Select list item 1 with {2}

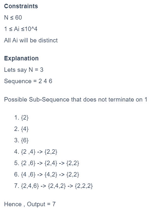tap(21, 118)
